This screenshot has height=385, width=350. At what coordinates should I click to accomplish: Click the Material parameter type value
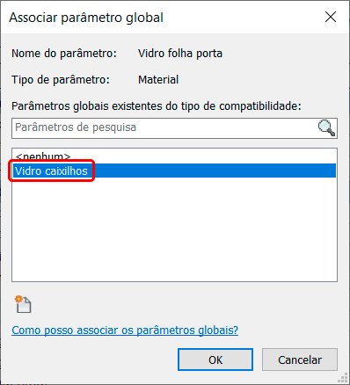click(158, 79)
